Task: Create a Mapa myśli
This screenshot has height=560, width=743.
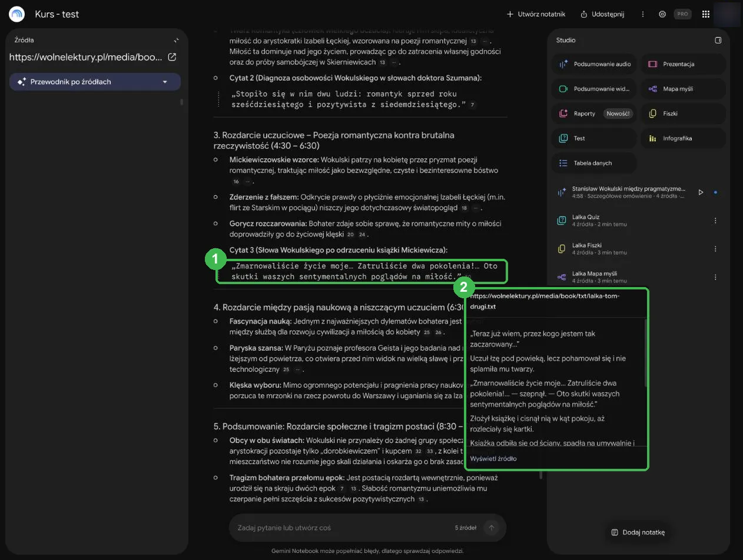Action: (x=683, y=89)
